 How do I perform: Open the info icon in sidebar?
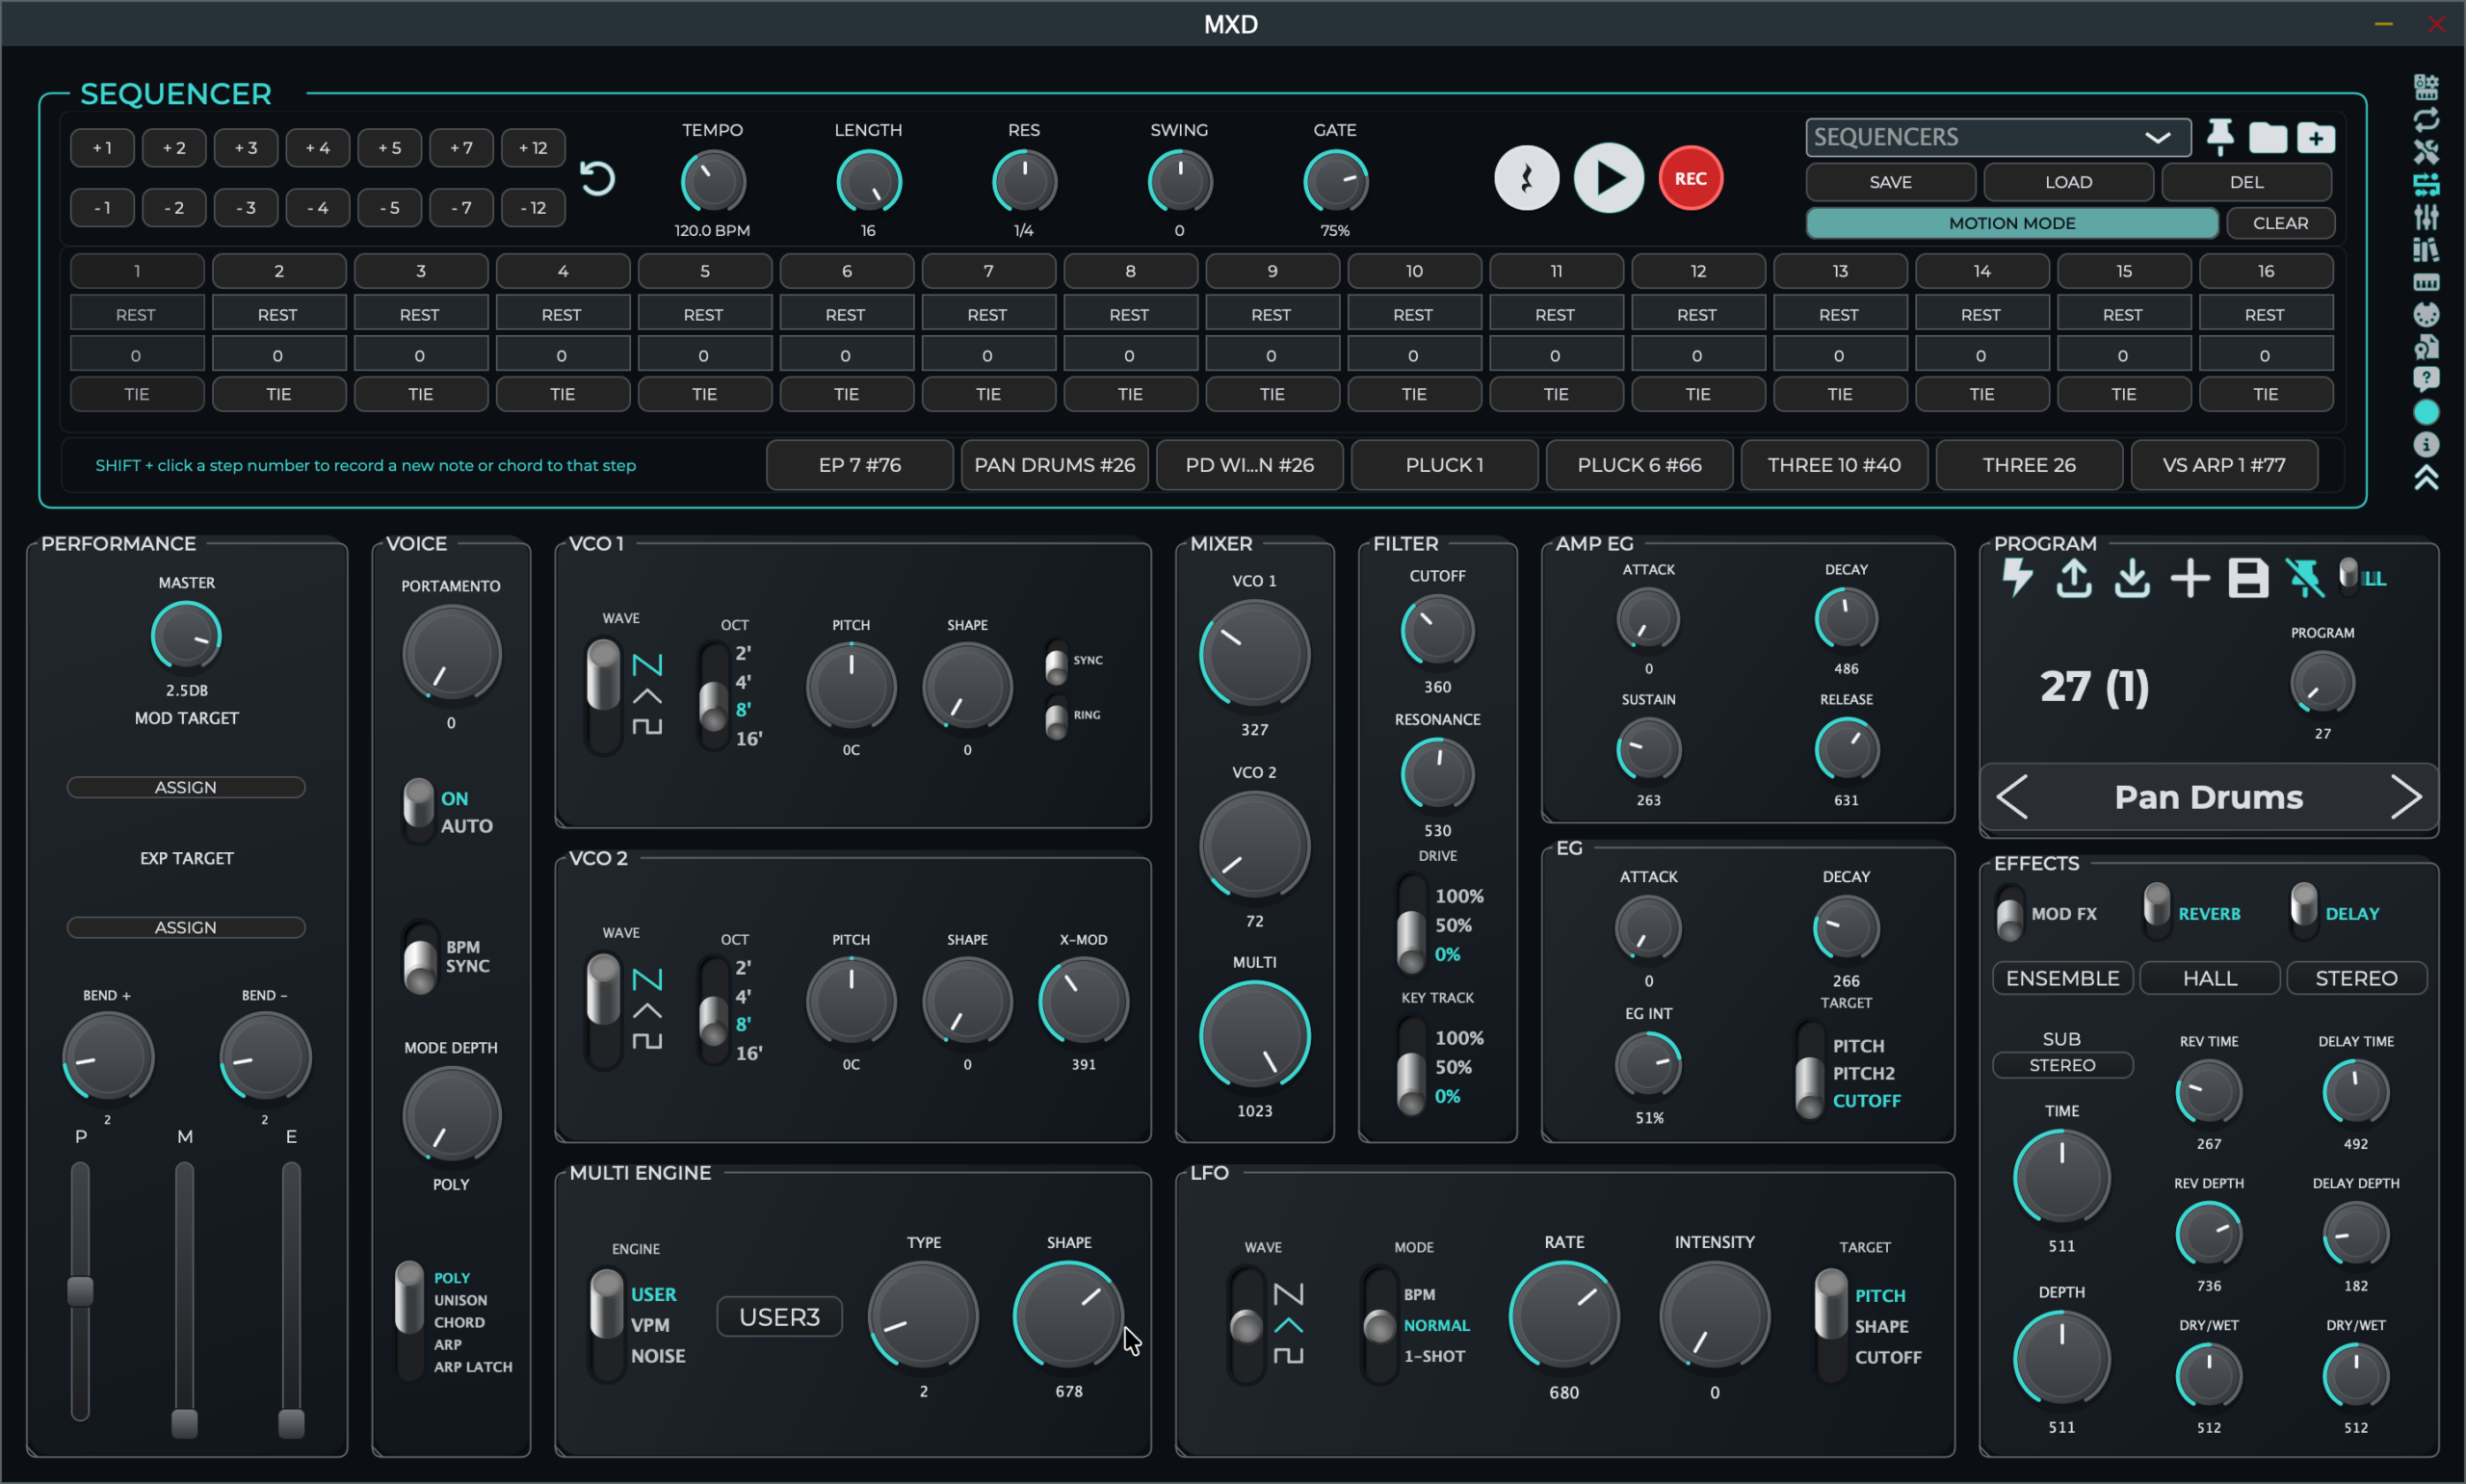[x=2425, y=445]
